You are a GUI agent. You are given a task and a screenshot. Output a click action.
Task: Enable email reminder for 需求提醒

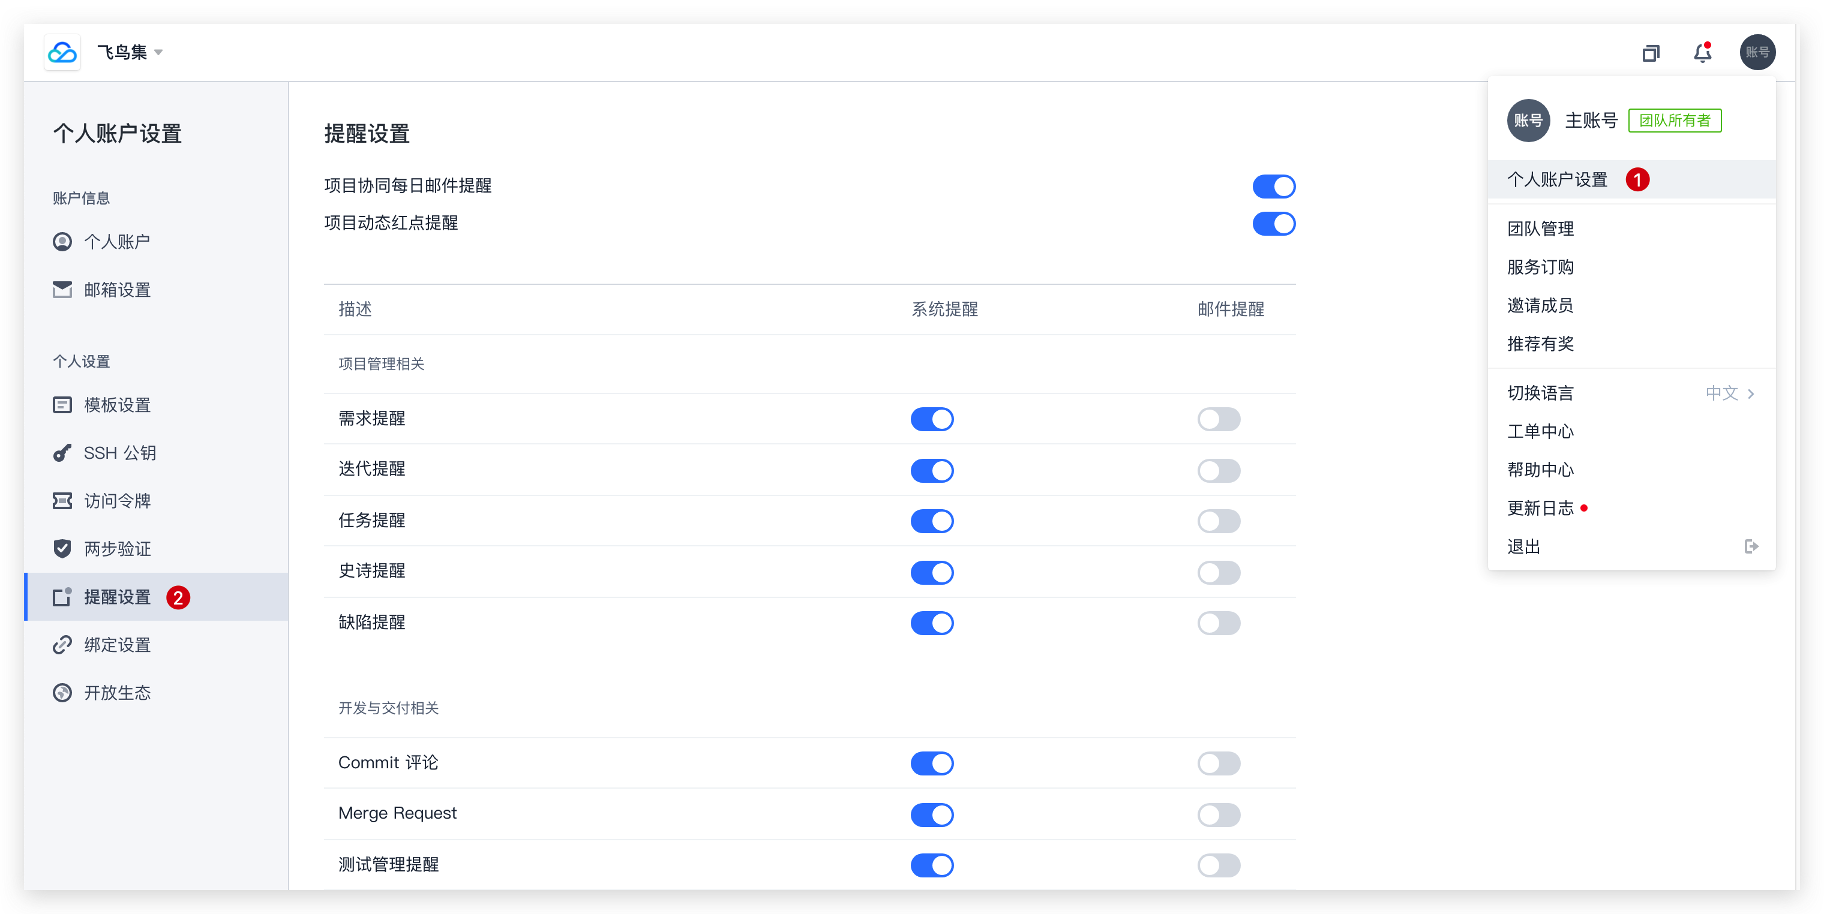[x=1219, y=419]
